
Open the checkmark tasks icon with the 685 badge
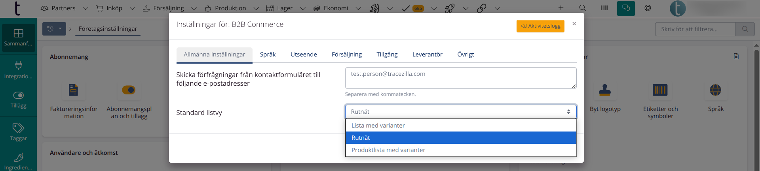pos(412,8)
